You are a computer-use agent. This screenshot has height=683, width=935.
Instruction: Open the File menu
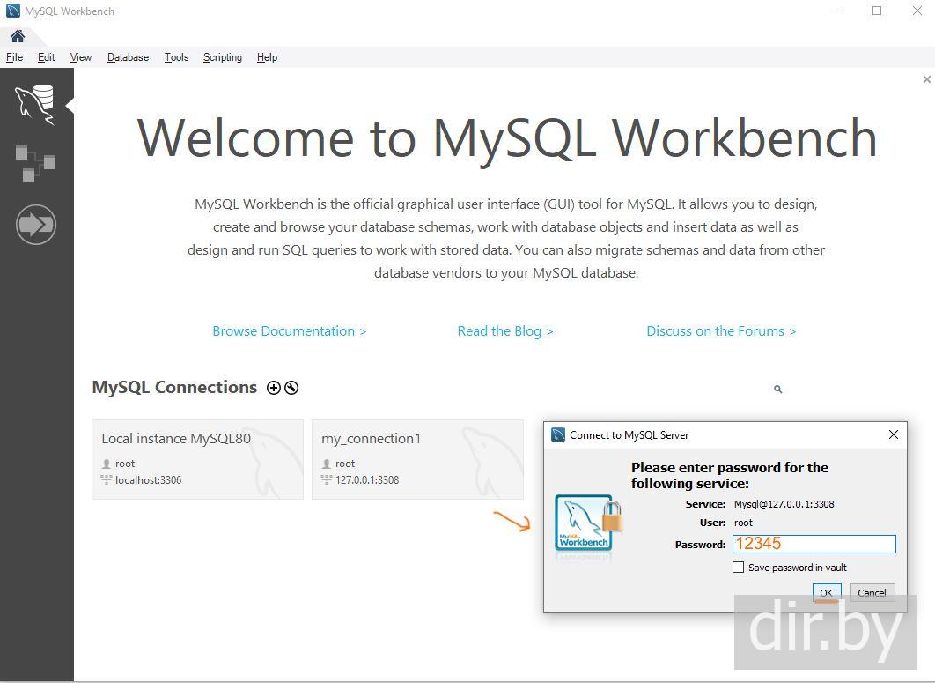tap(14, 57)
